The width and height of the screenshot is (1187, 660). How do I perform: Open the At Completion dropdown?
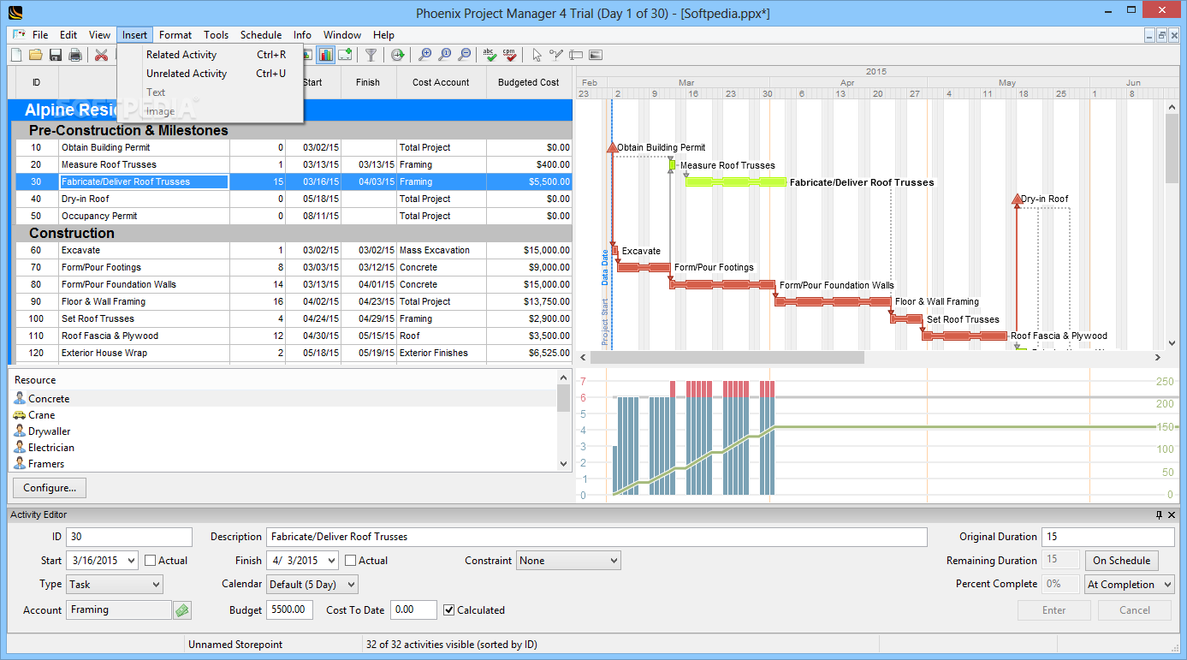click(x=1130, y=585)
